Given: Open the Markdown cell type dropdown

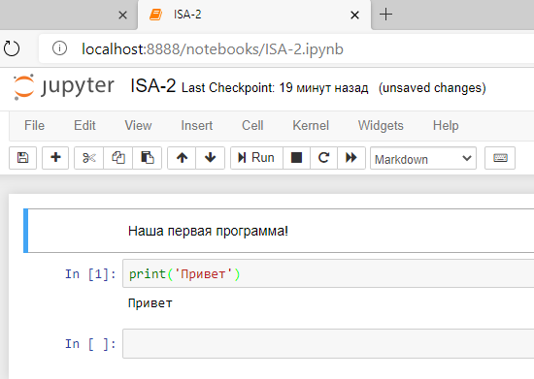Looking at the screenshot, I should pos(423,158).
